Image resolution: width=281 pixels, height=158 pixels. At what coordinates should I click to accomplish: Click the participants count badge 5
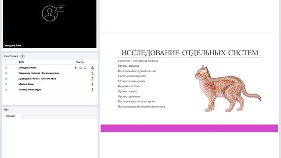(22, 56)
